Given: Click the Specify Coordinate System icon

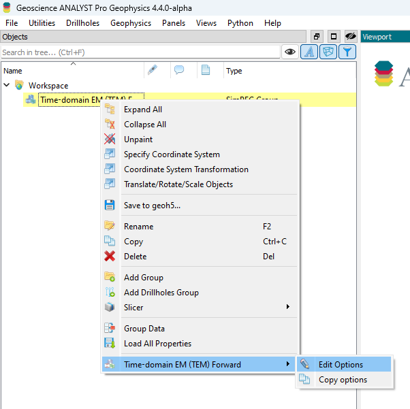Looking at the screenshot, I should point(110,154).
